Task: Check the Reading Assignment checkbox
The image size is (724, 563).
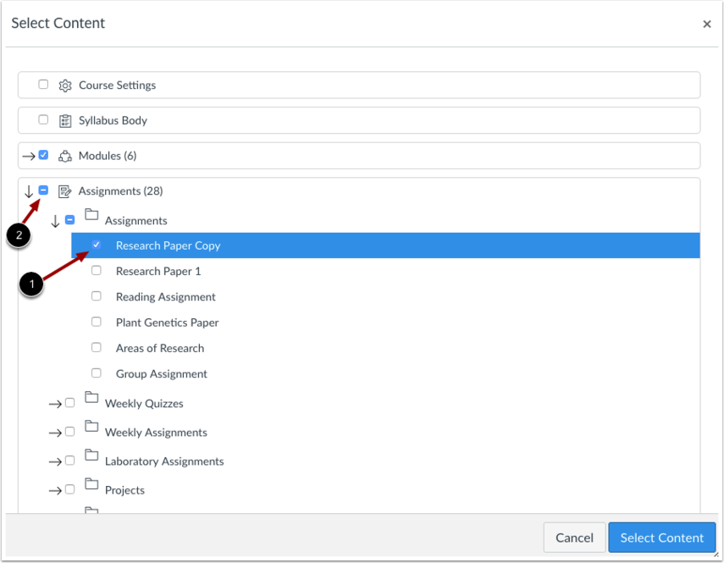Action: (x=96, y=295)
